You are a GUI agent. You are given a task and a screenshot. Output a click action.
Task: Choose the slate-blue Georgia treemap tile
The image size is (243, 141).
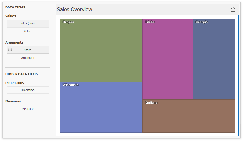[214, 59]
